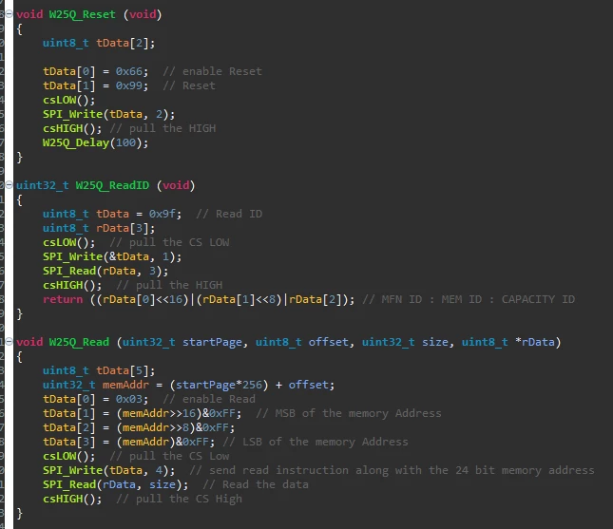Click the value 0x66 in tData[0] assignment
This screenshot has height=529, width=613.
[x=128, y=71]
